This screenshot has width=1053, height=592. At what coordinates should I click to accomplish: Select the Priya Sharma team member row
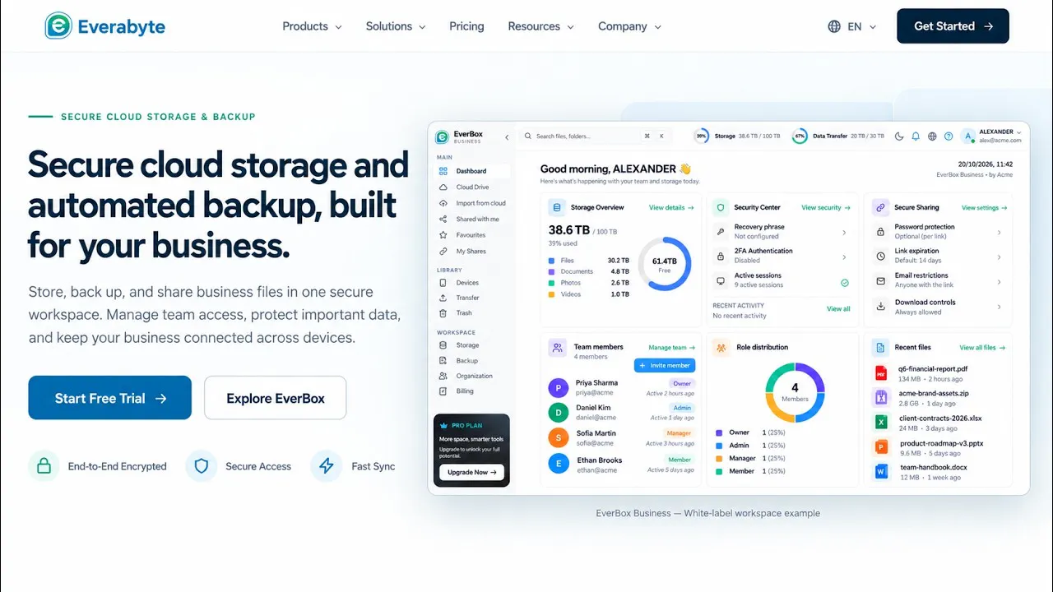[x=622, y=388]
